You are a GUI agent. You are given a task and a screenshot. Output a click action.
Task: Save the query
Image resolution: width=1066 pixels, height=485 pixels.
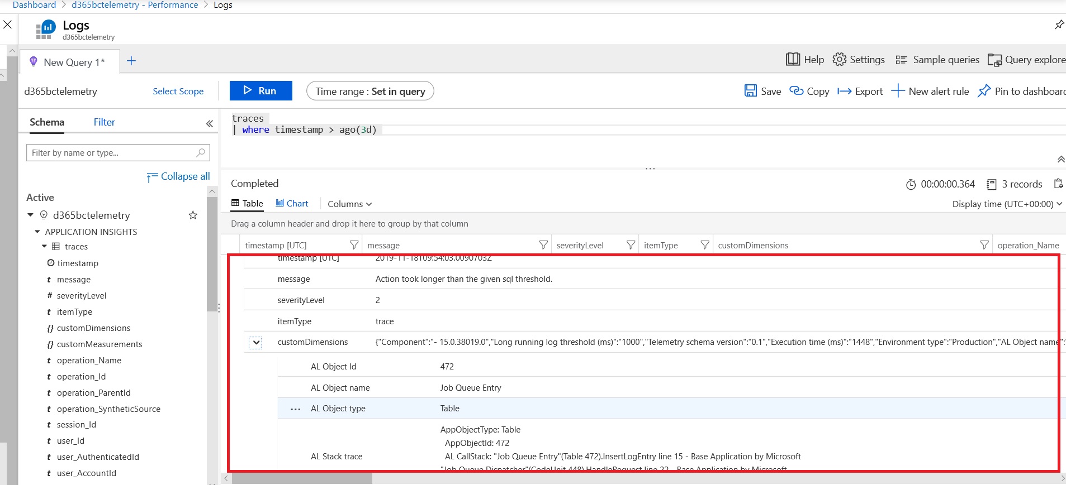click(x=762, y=91)
